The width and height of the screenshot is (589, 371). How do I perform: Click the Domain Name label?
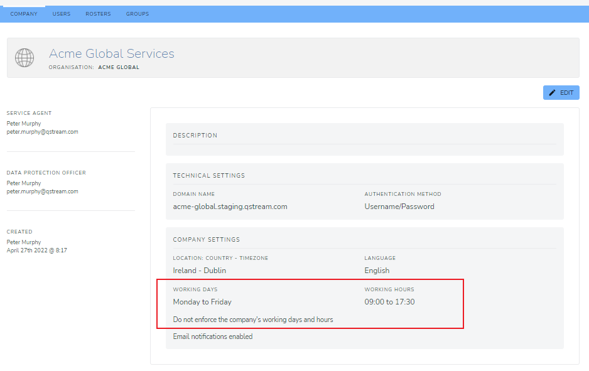194,194
